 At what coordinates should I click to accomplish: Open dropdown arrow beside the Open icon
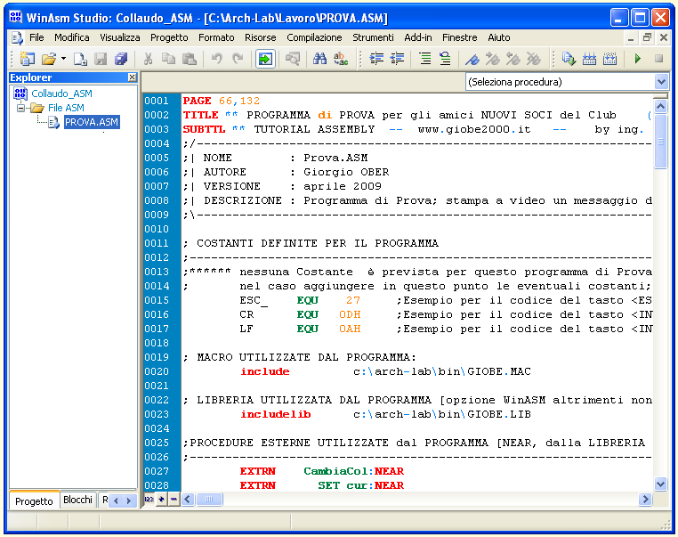click(63, 59)
